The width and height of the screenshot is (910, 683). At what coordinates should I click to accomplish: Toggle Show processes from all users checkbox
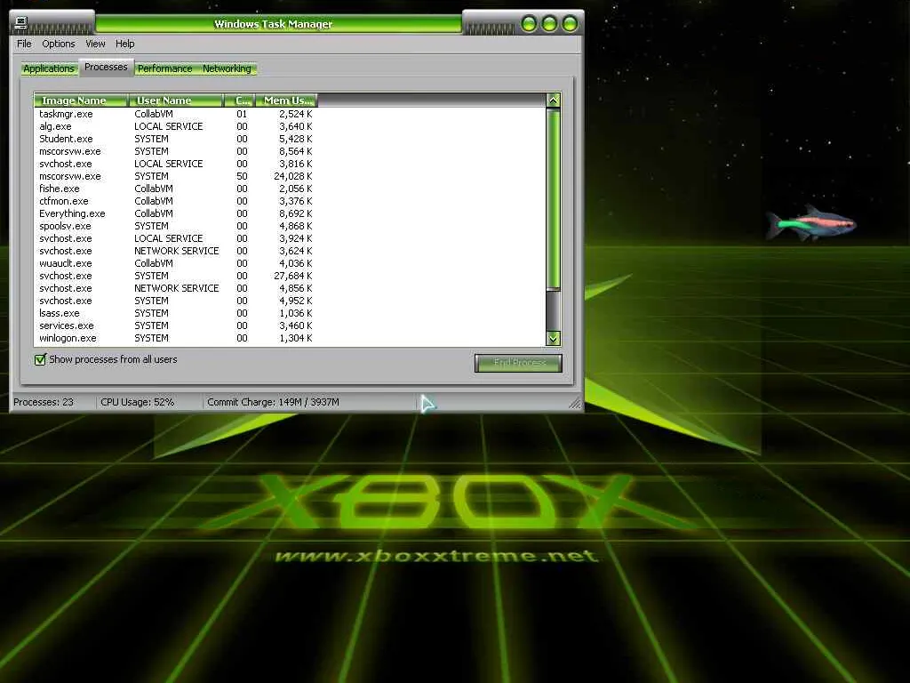click(x=40, y=359)
